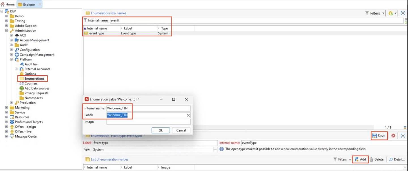Click the Counters icon

pyautogui.click(x=22, y=83)
